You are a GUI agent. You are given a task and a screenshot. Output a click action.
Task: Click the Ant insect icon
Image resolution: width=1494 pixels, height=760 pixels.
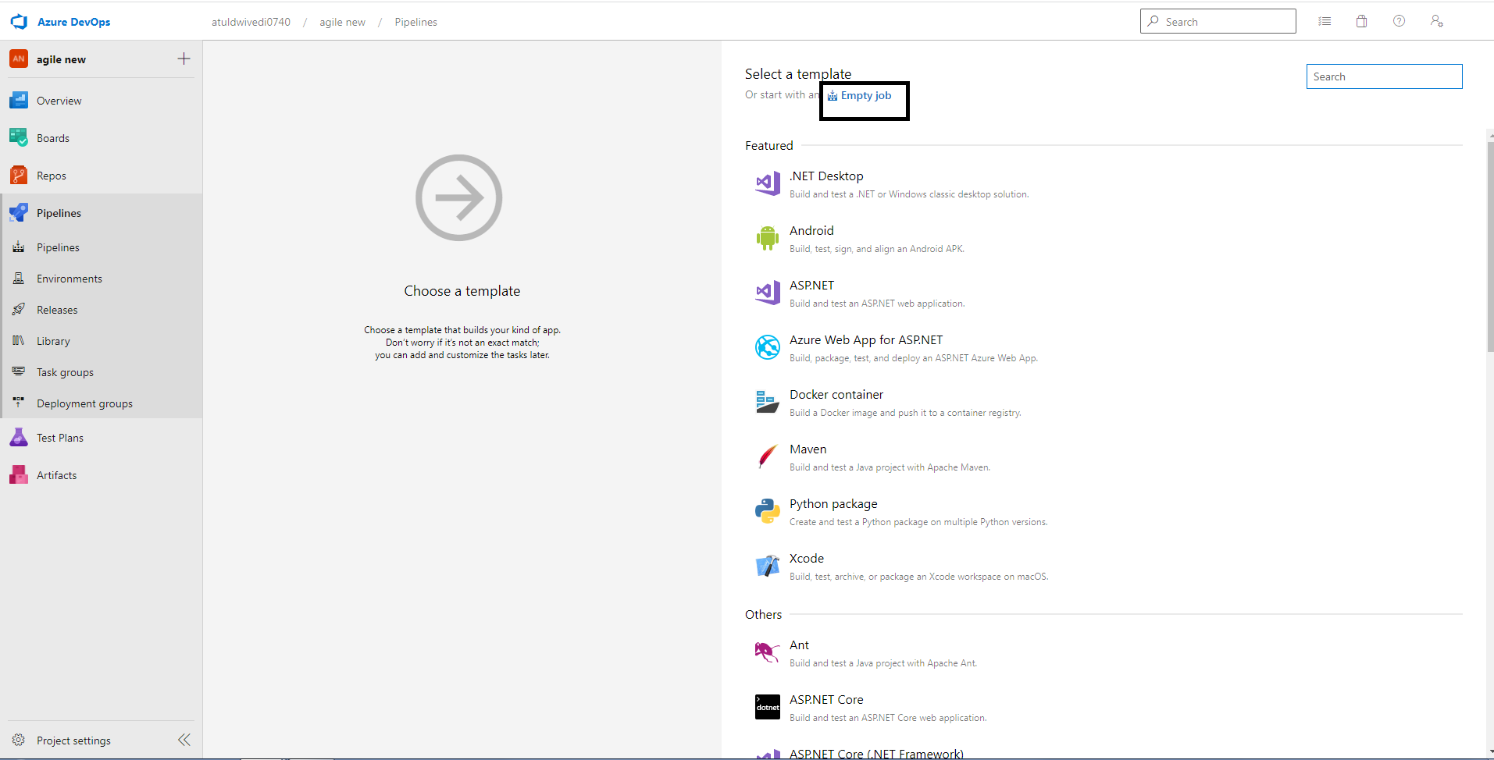pyautogui.click(x=768, y=652)
